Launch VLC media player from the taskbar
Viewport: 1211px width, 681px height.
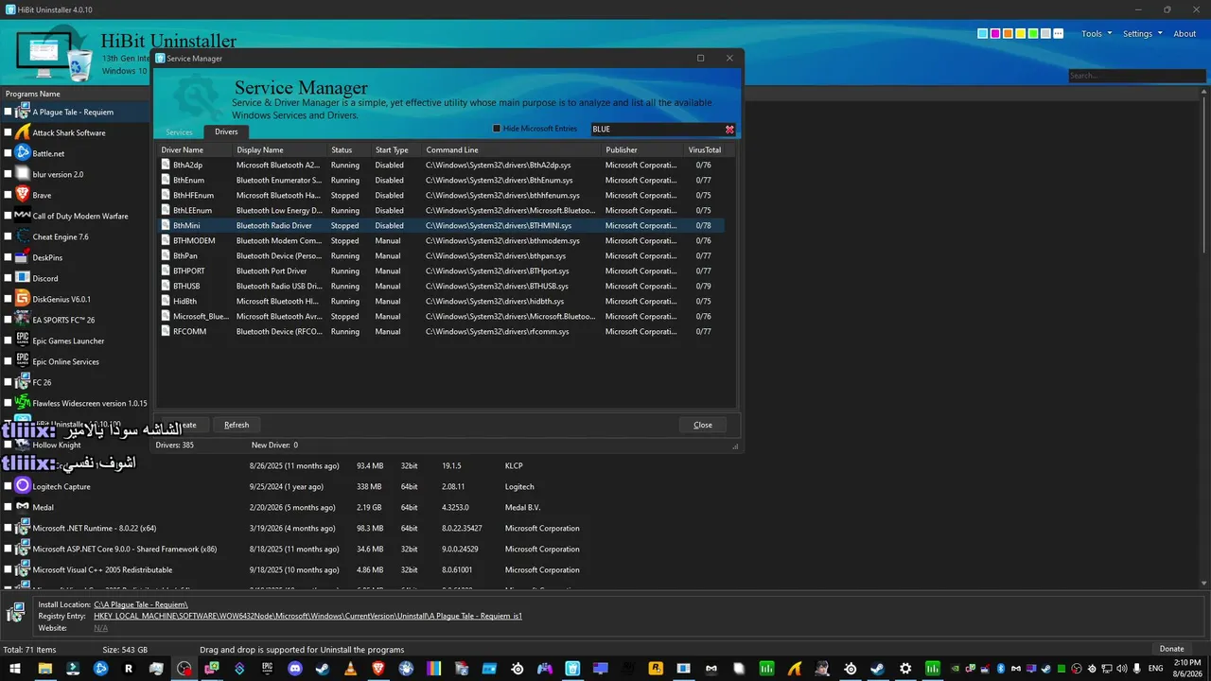(350, 669)
